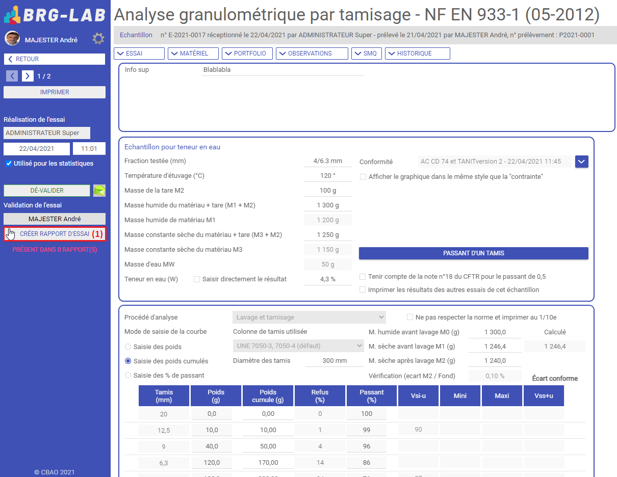Toggle Ne pas respecter la norme checkbox
The image size is (617, 477).
[410, 317]
